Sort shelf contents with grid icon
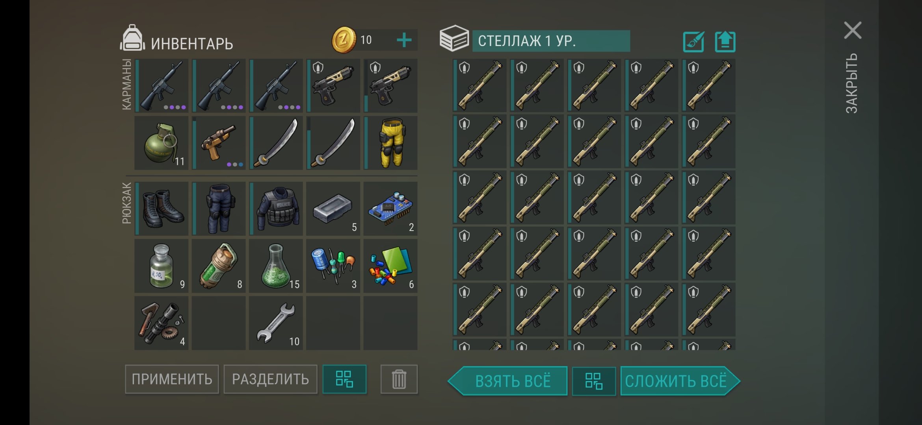 [x=594, y=381]
